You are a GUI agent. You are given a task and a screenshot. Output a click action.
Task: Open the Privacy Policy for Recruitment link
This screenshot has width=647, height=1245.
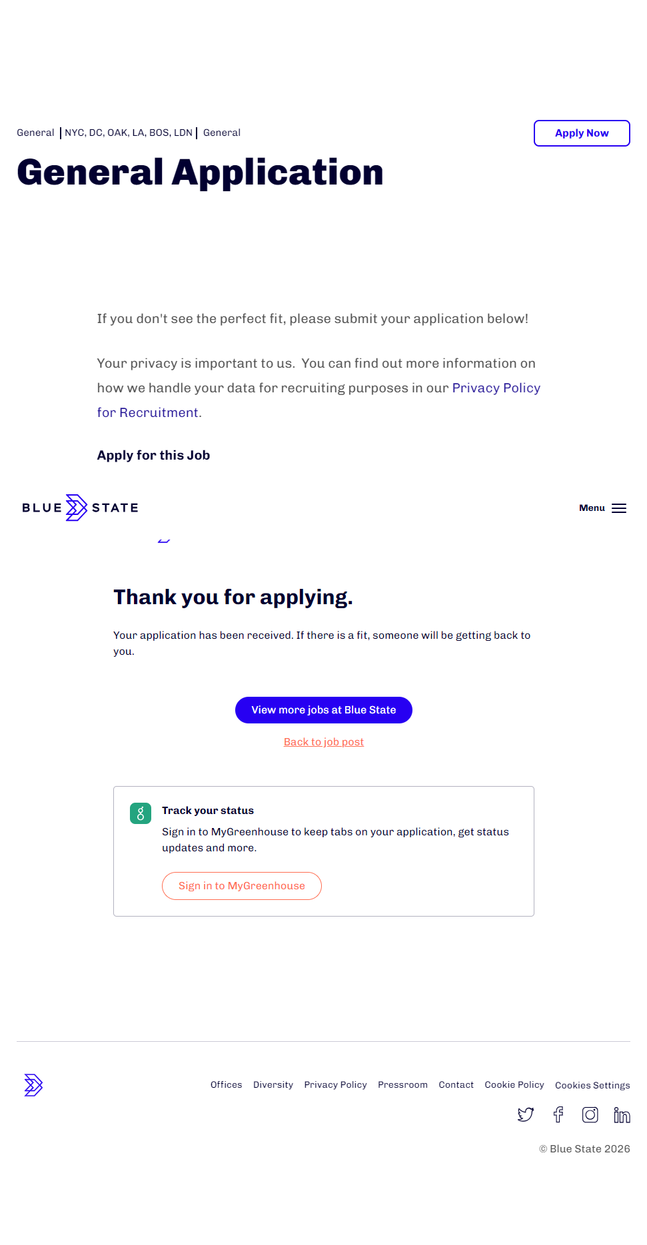[x=496, y=388]
